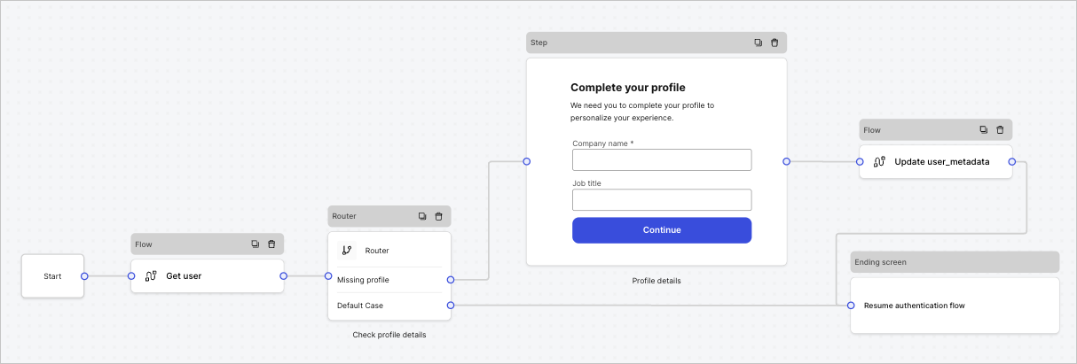Delete the Update user_metadata flow node
The image size is (1077, 364).
pos(1000,129)
